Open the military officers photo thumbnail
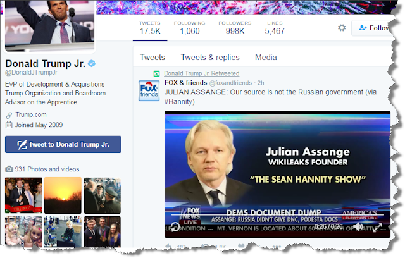The height and width of the screenshot is (258, 405). [103, 195]
